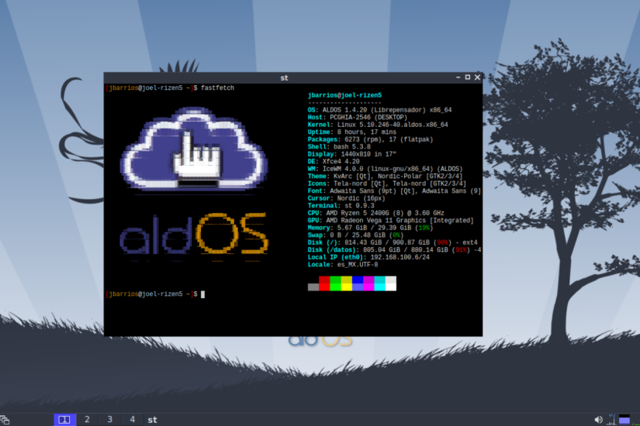The image size is (640, 426).
Task: Click the pixelated 'aldOS' wordmark in terminal
Action: (194, 235)
